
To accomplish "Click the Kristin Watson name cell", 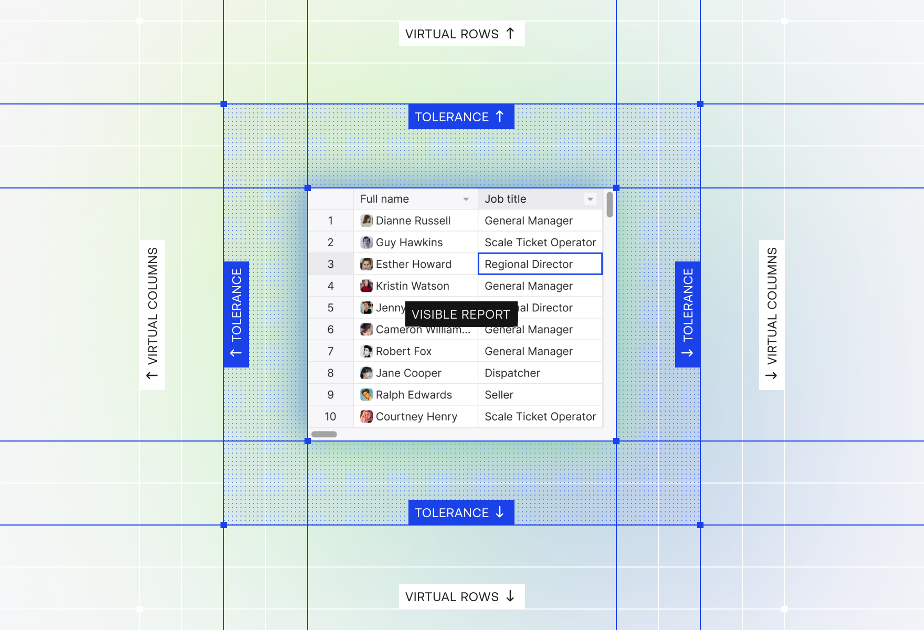I will tap(416, 286).
